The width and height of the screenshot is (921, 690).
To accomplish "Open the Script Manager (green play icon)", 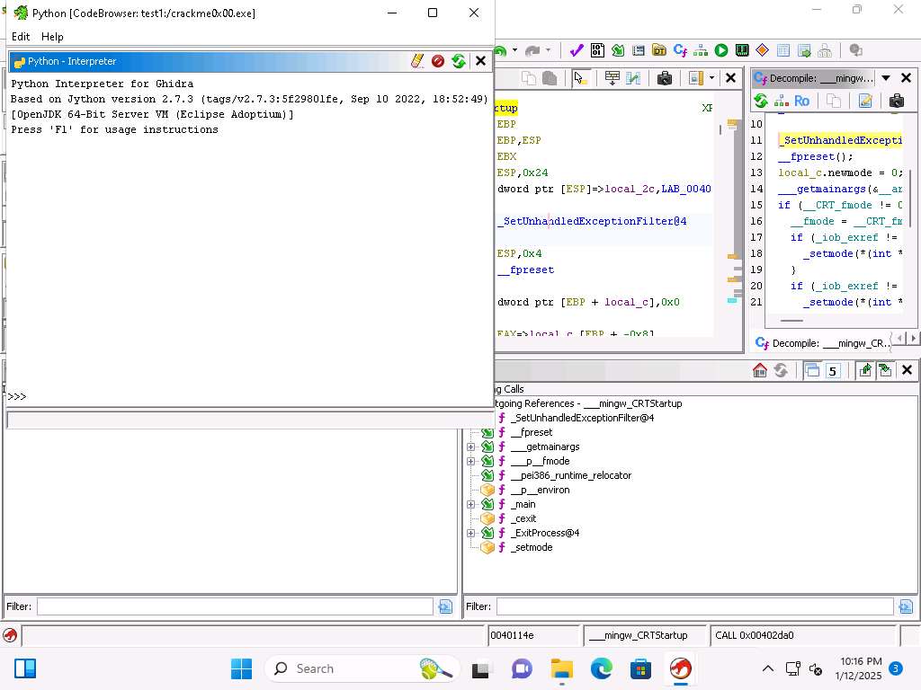I will [x=721, y=50].
